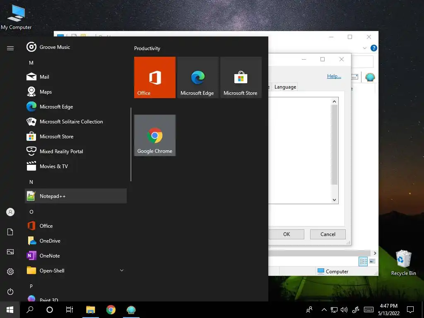Open Pictures from the Start sidebar
The width and height of the screenshot is (424, 318).
(x=10, y=252)
